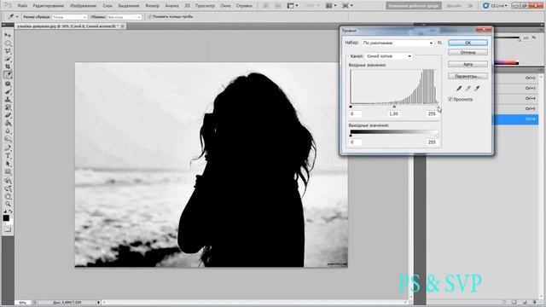
Task: Open the Канал channel dropdown
Action: (389, 56)
